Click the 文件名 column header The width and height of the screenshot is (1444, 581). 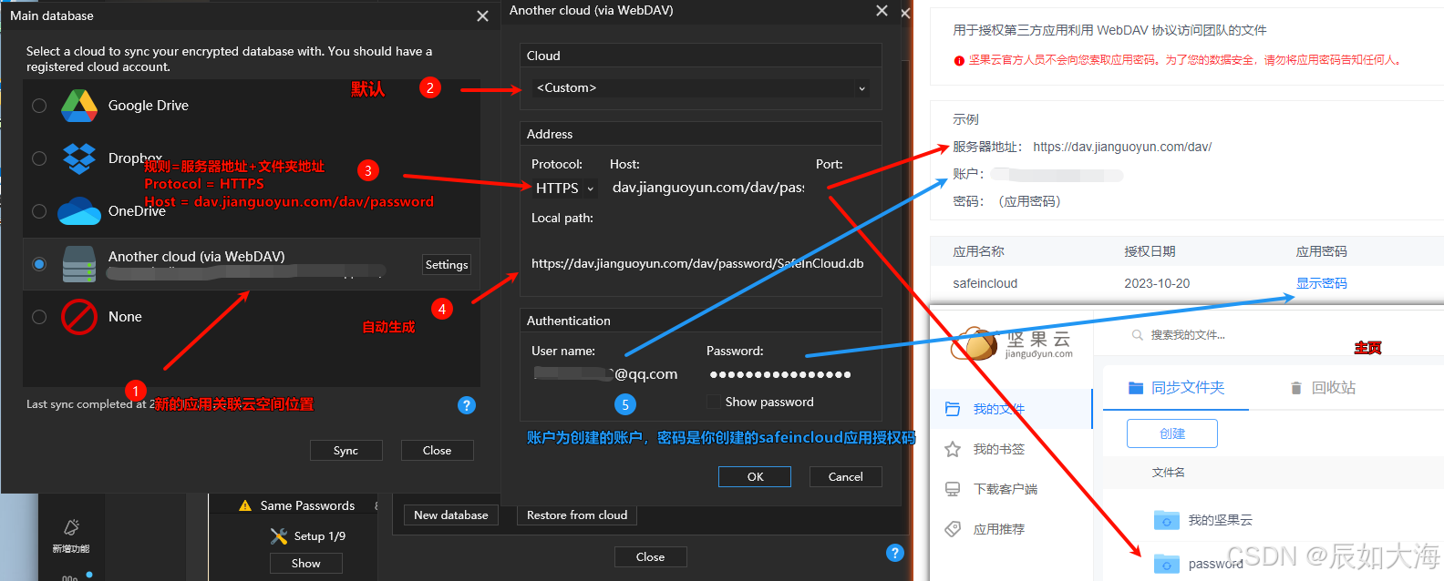click(1168, 473)
